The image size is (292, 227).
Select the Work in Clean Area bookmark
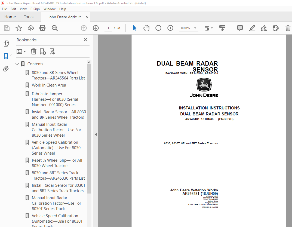49,85
